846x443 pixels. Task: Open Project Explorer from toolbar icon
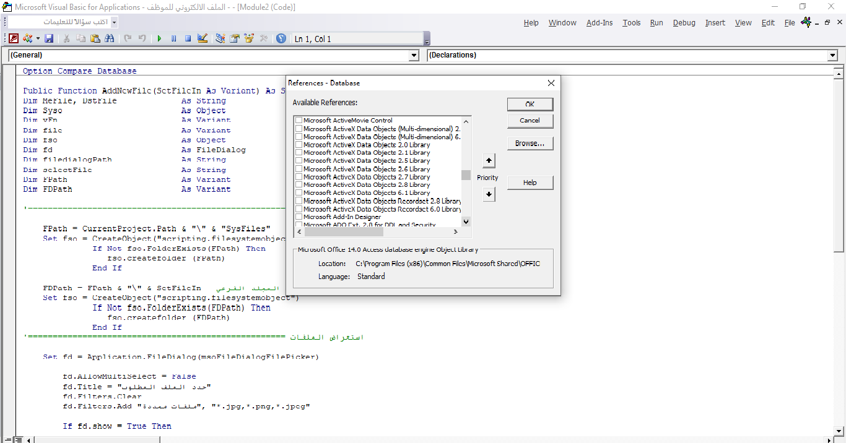tap(220, 38)
